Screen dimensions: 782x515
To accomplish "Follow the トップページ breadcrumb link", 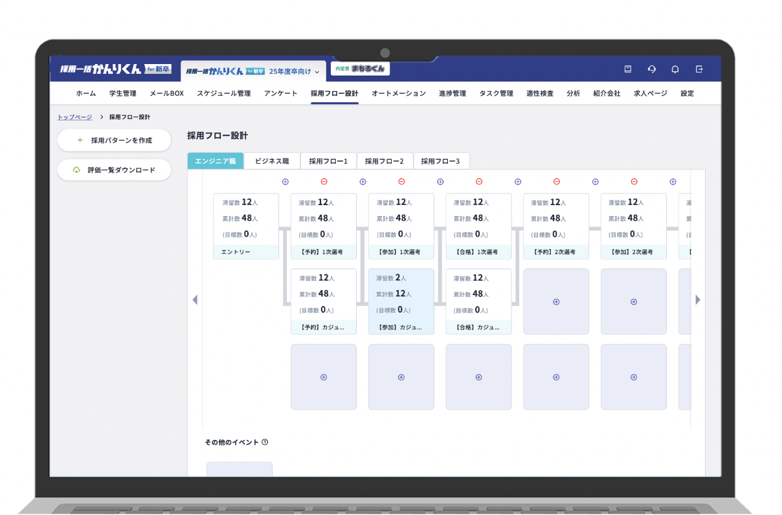I will (75, 117).
